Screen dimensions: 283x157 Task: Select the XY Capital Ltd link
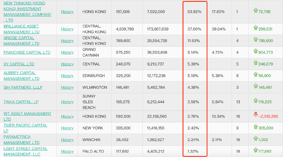click(x=19, y=64)
